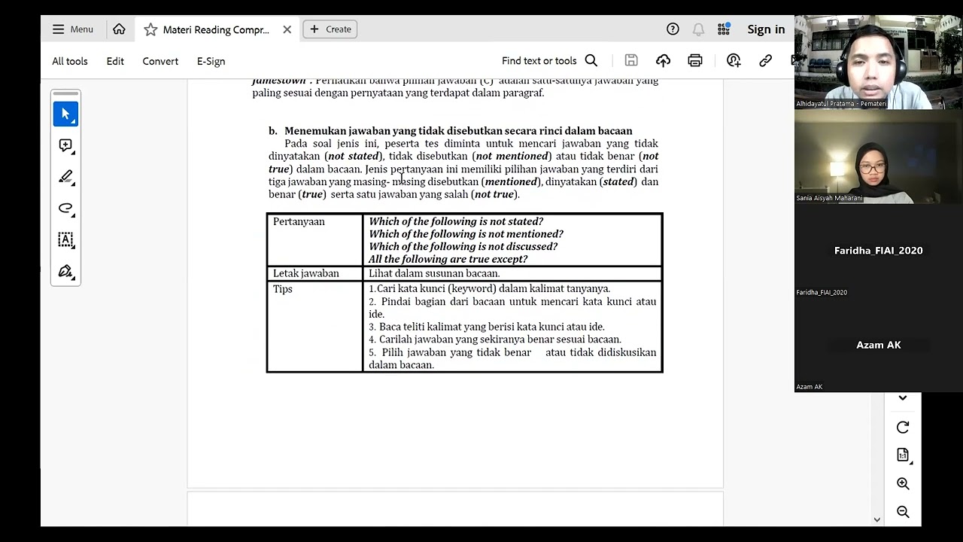Viewport: 963px width, 542px height.
Task: Select the text box selection tool
Action: (x=65, y=240)
